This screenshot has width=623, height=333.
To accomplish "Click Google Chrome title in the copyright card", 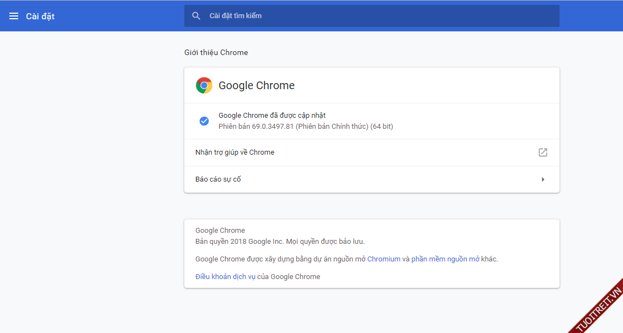I will (220, 231).
